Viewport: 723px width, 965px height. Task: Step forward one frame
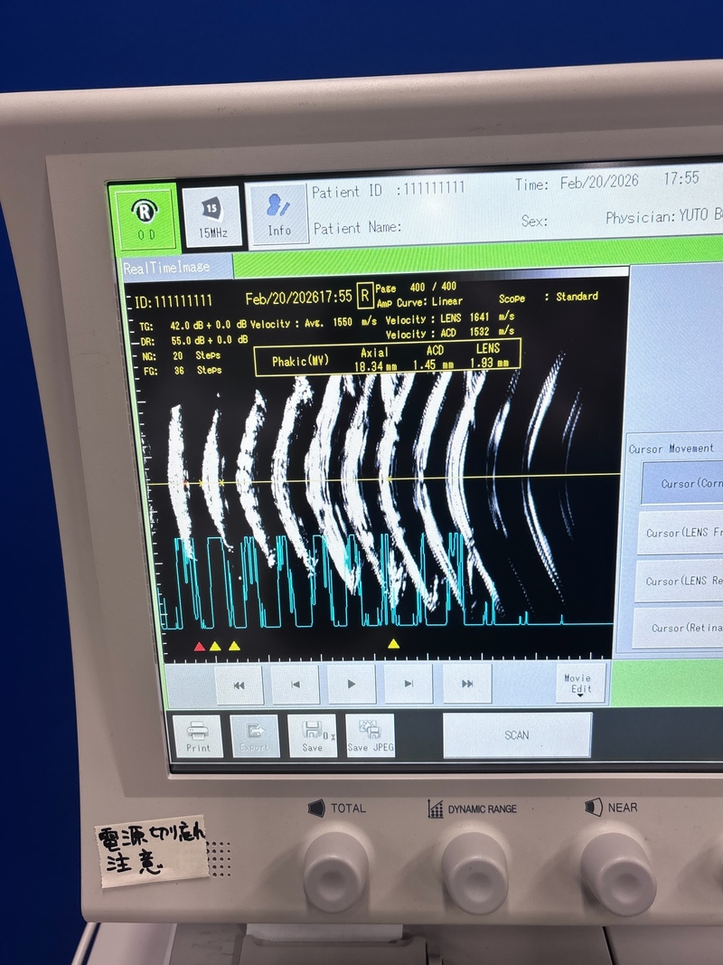tap(408, 685)
